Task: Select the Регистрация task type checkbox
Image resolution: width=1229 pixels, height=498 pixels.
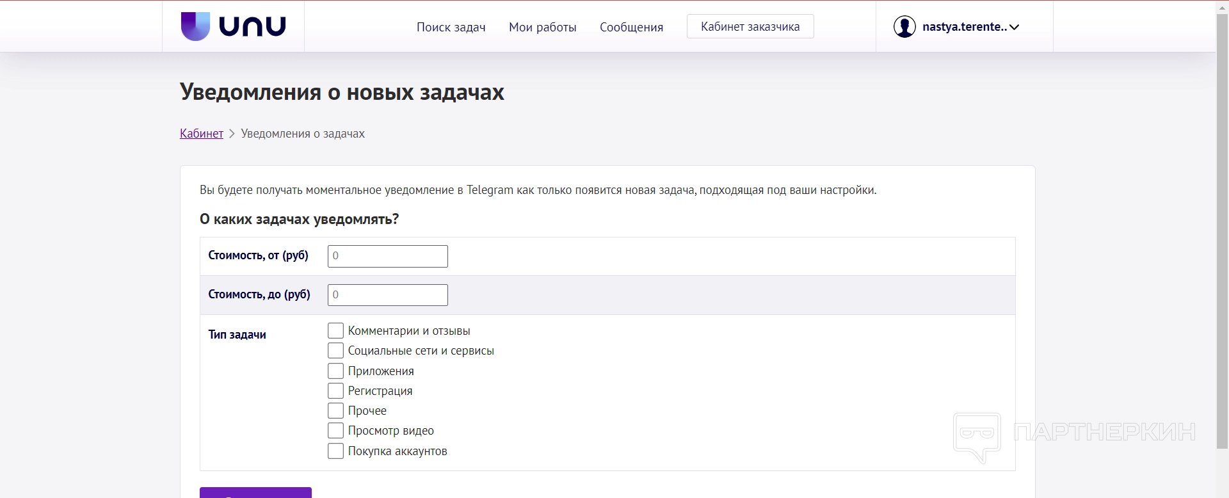Action: pos(335,390)
